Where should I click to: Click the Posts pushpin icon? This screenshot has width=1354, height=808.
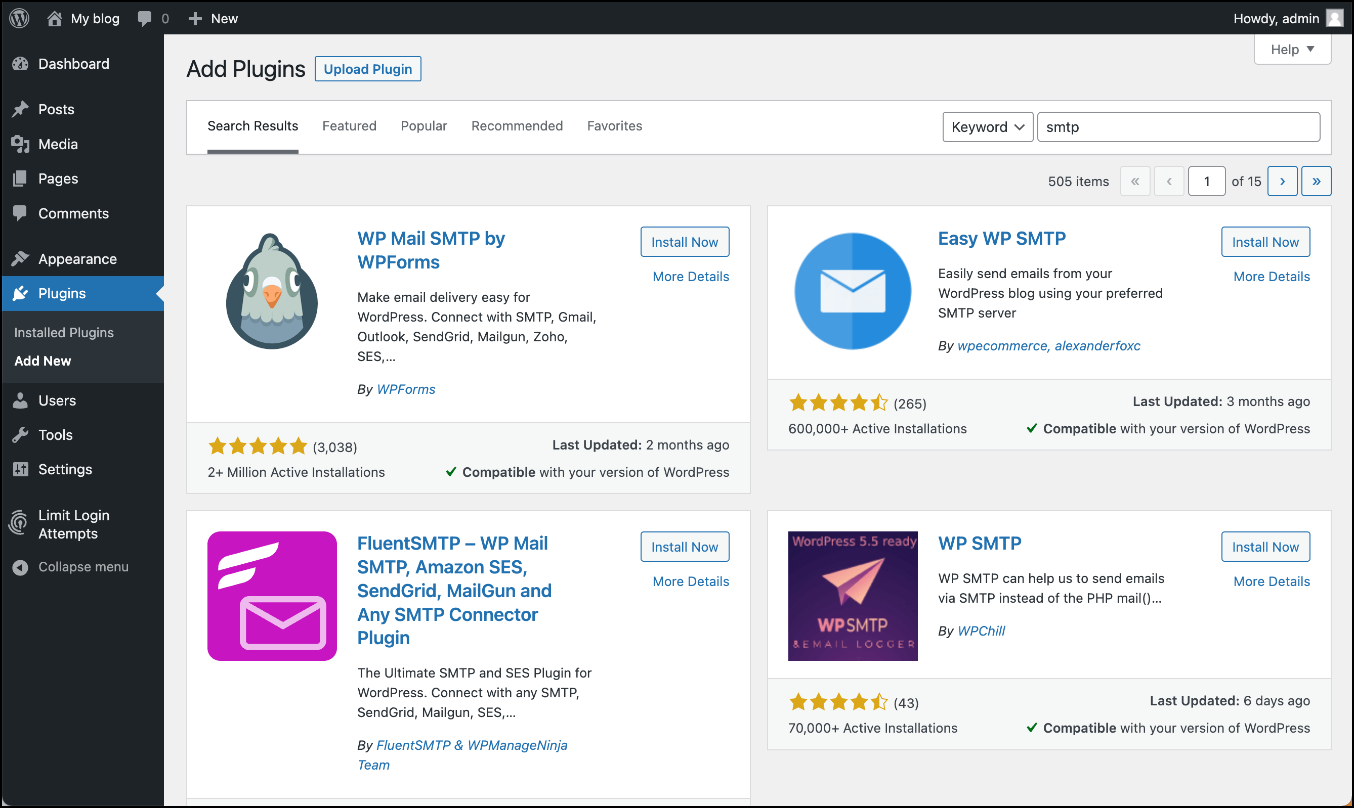pos(20,109)
